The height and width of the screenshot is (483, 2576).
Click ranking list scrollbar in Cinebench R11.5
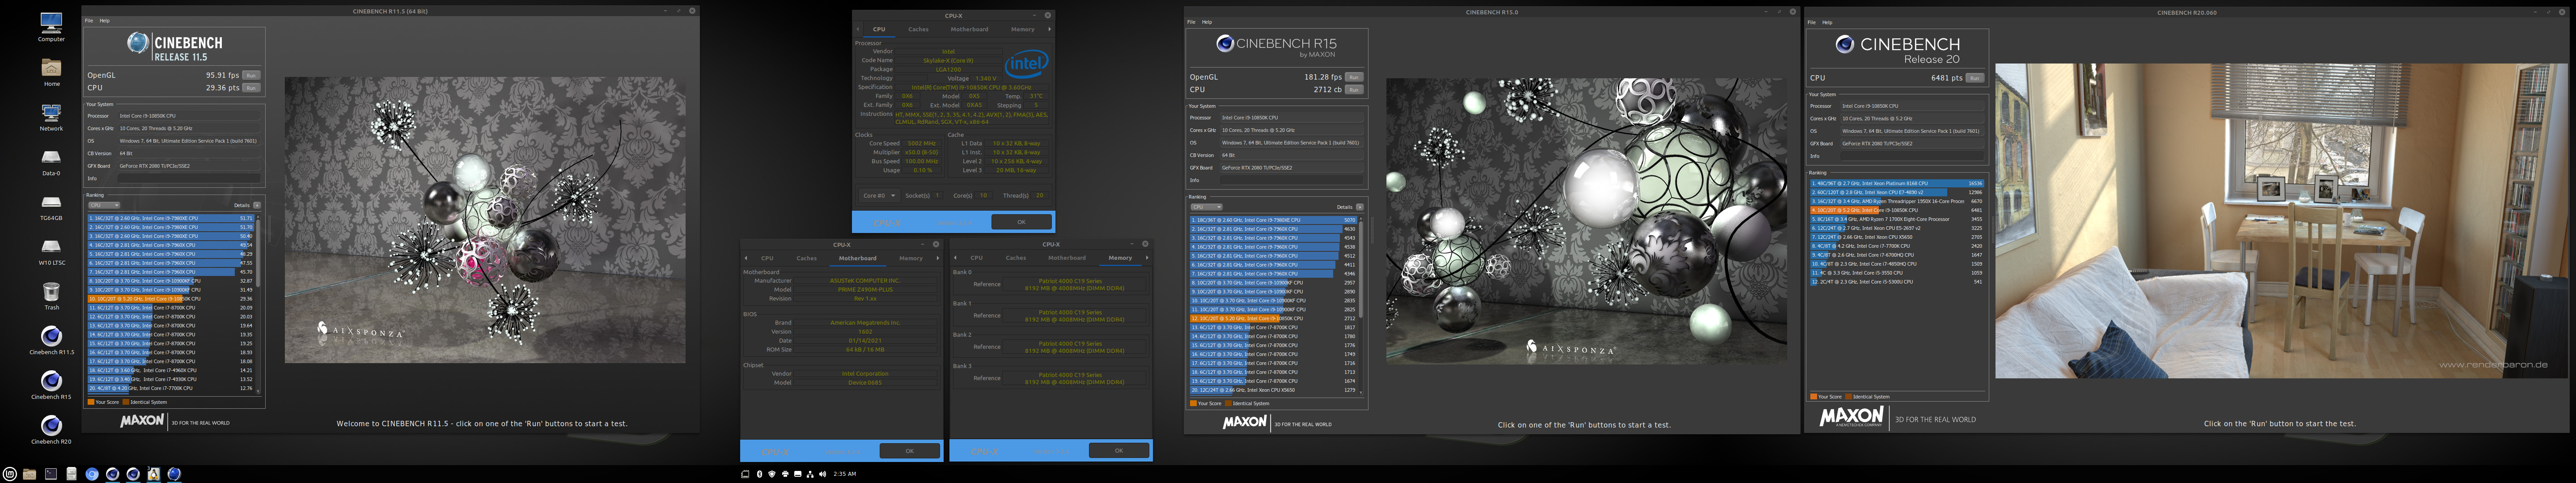tap(259, 303)
